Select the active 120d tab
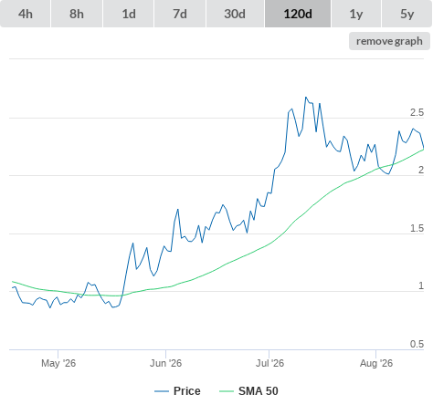 298,14
